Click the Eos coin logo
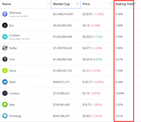 click(5, 25)
